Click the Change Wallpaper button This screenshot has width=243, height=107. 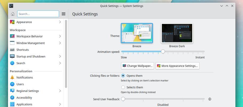click(137, 66)
